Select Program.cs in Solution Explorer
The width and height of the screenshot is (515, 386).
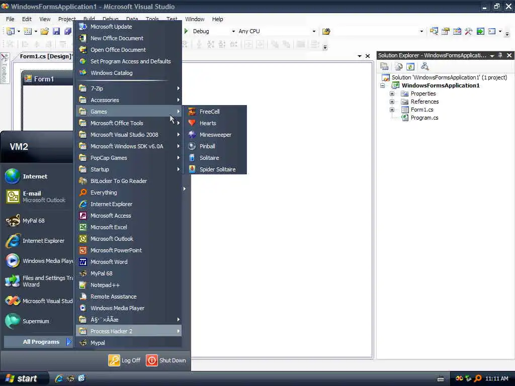(x=424, y=118)
